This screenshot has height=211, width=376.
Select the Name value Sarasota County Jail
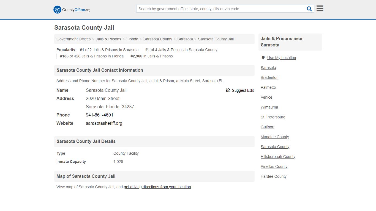point(106,90)
